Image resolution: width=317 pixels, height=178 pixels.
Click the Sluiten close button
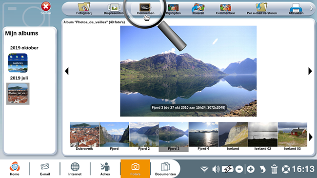[x=46, y=8]
